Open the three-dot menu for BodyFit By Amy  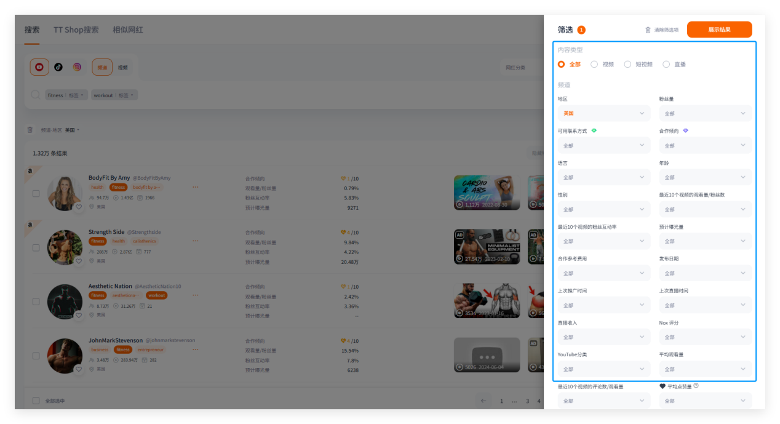pyautogui.click(x=196, y=187)
